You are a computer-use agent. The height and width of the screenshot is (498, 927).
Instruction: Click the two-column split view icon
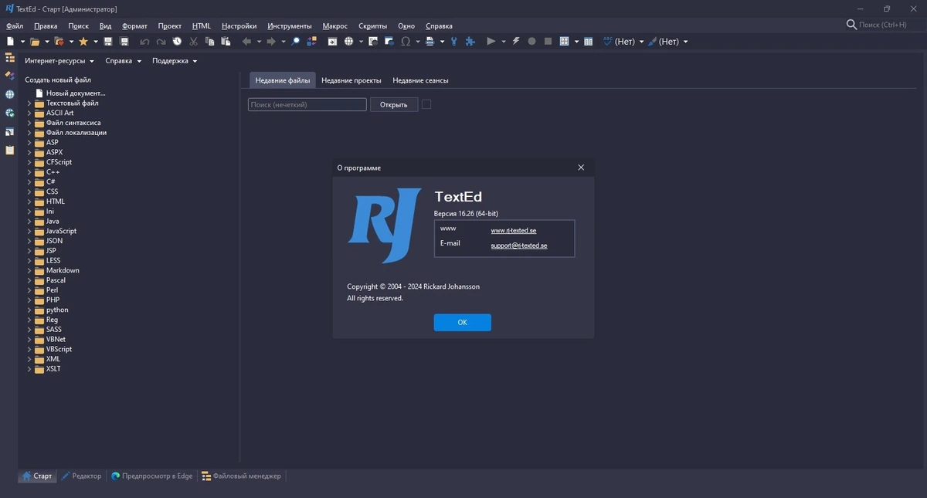click(588, 42)
